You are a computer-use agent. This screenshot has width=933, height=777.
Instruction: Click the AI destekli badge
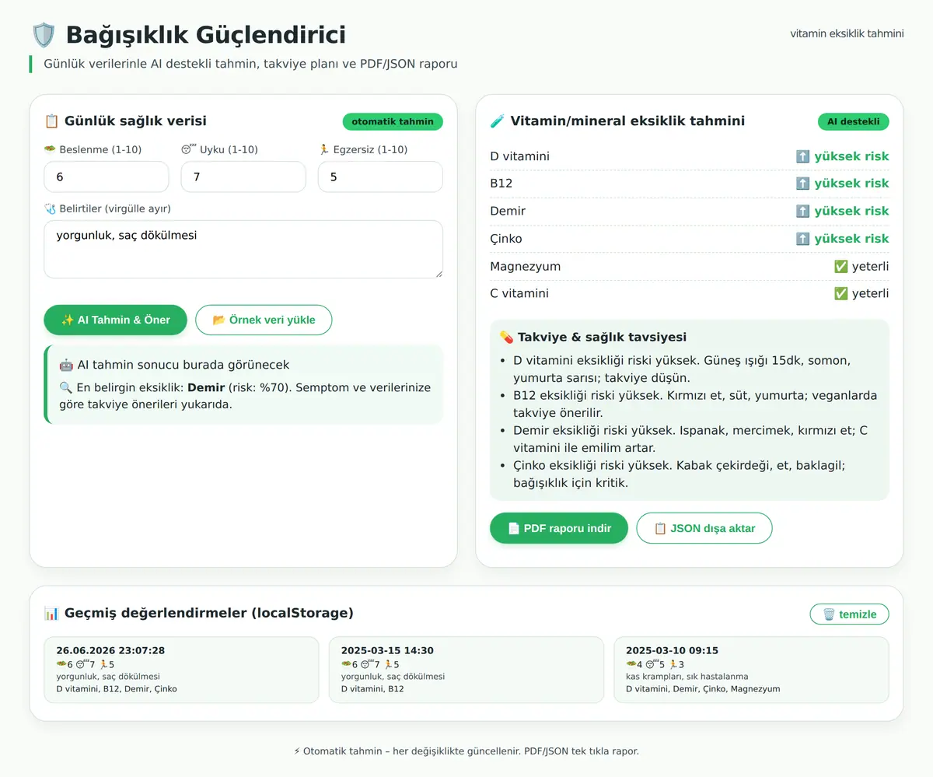tap(853, 121)
